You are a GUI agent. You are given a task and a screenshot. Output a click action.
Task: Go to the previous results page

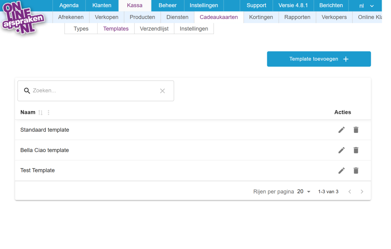point(350,192)
